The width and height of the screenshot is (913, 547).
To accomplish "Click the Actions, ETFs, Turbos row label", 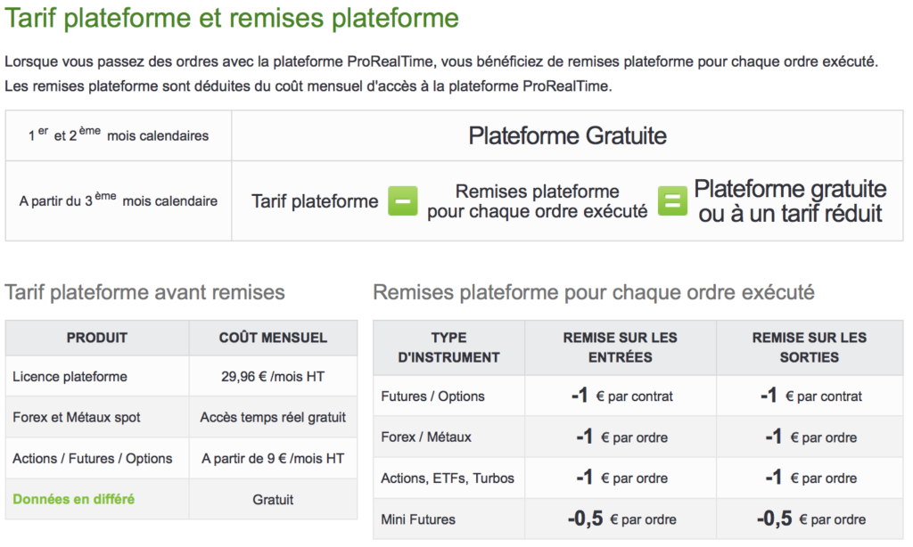I will (x=448, y=478).
